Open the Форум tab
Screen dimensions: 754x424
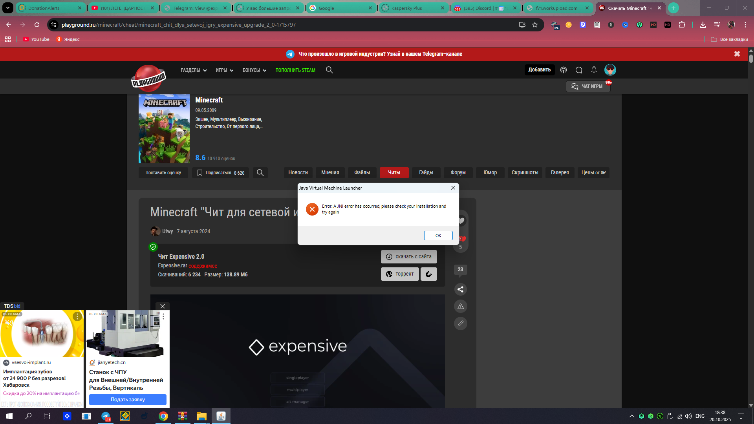coord(458,173)
